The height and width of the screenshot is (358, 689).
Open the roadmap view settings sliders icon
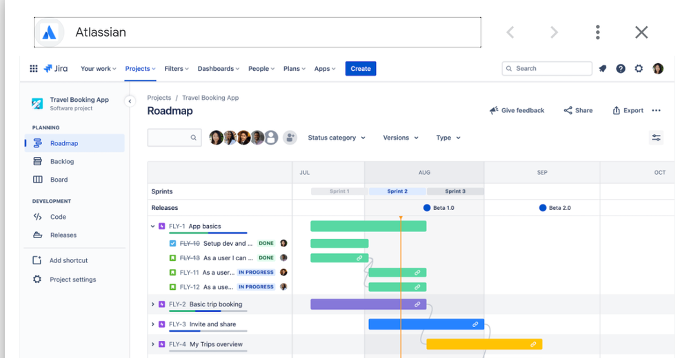[x=656, y=138]
